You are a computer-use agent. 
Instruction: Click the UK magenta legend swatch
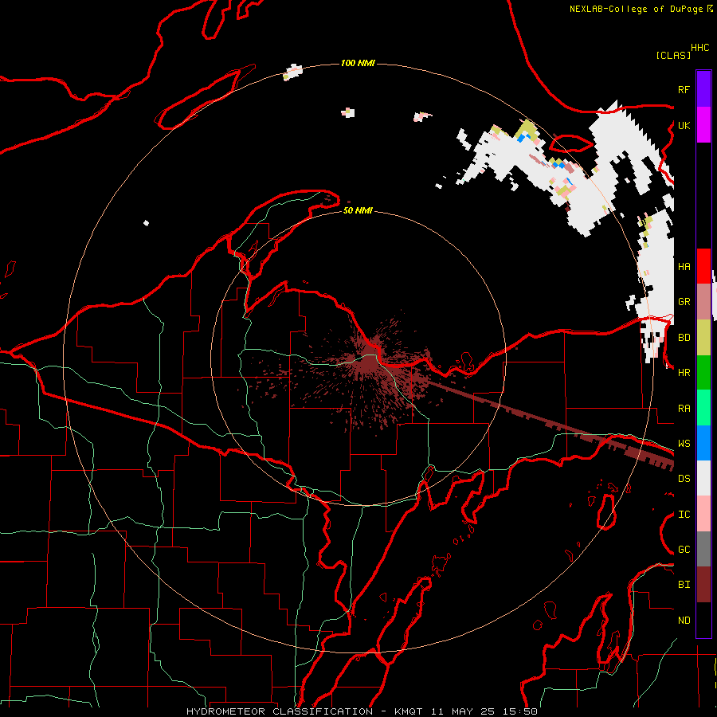pos(703,125)
